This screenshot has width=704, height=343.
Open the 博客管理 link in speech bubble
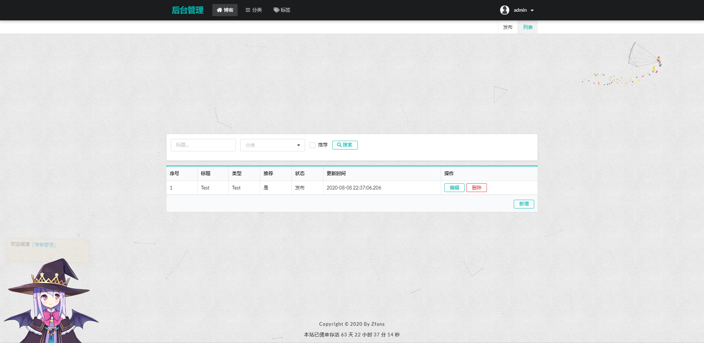click(x=44, y=245)
